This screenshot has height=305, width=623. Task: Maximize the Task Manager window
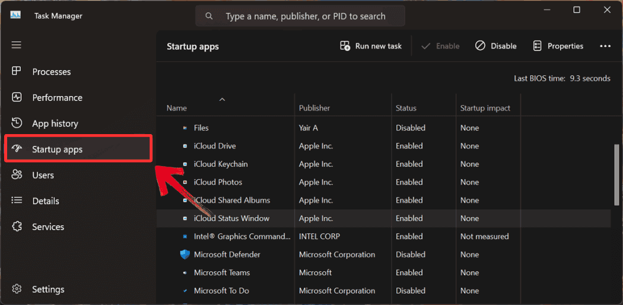[577, 10]
